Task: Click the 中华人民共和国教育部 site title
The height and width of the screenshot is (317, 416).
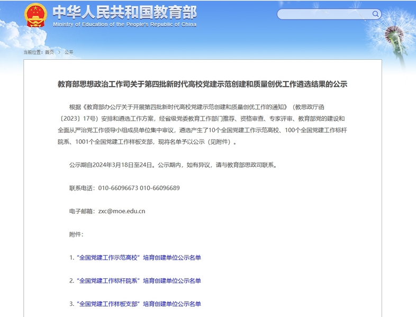Action: coord(124,12)
